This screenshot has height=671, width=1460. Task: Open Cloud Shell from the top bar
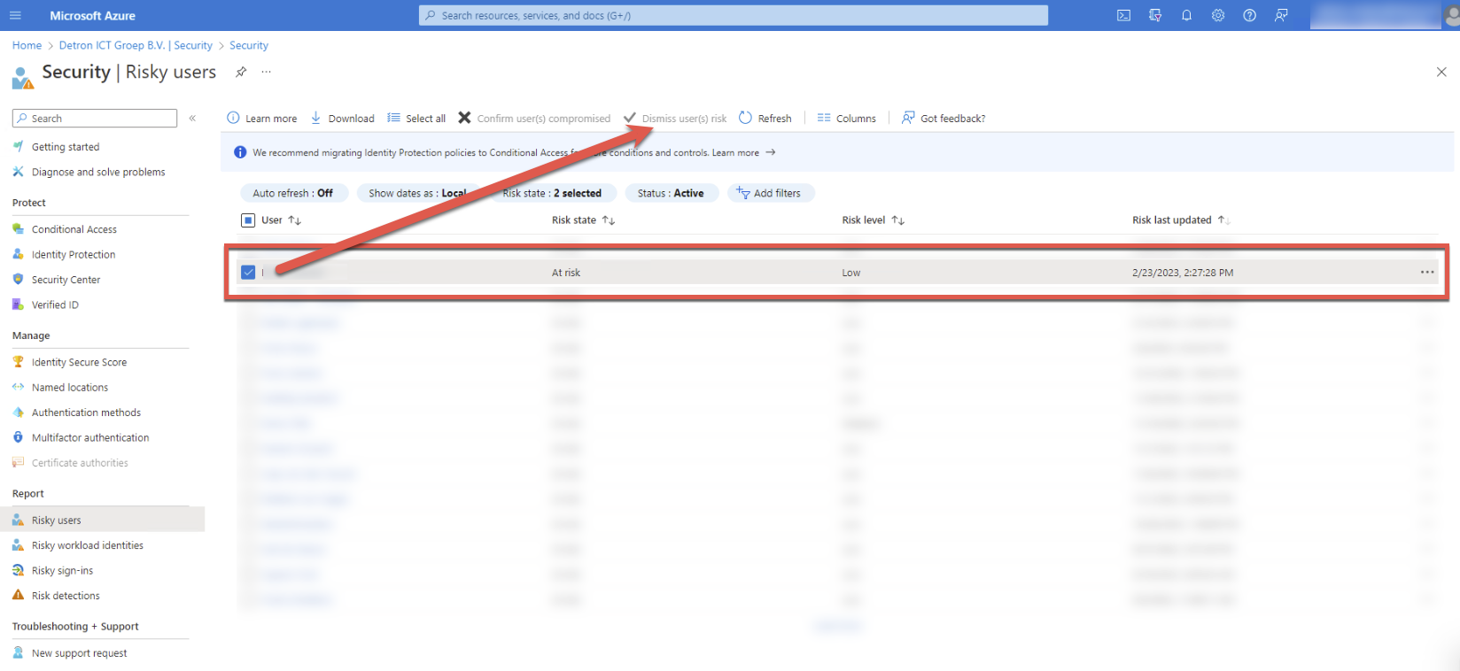(1123, 15)
